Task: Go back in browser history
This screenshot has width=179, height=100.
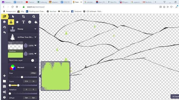Action: click(4, 7)
